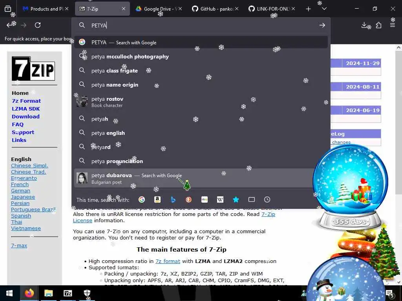This screenshot has height=301, width=402.
Task: Open the 7z Format sidebar link
Action: point(26,101)
